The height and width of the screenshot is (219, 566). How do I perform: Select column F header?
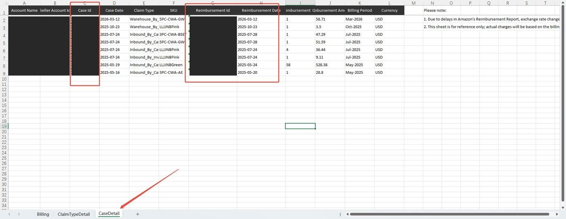tap(173, 3)
